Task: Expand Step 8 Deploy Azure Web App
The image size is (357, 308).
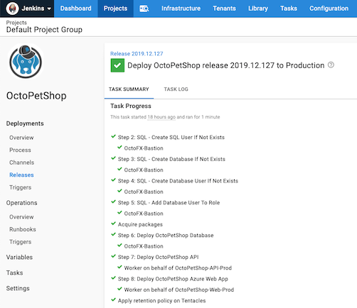Action: (x=173, y=279)
